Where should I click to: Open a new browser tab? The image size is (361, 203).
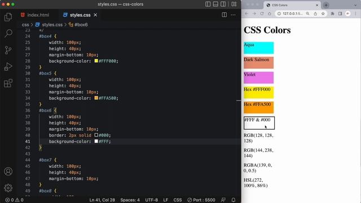click(326, 5)
